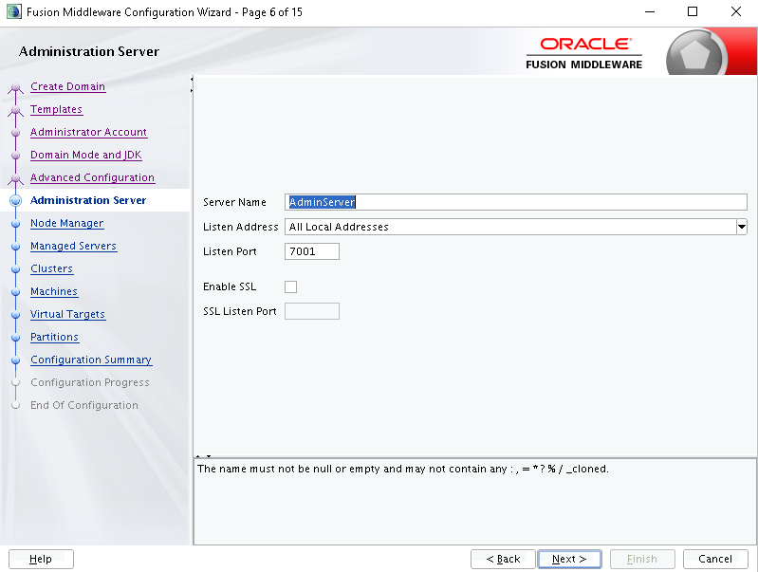Open the All Local Addresses combo box
The width and height of the screenshot is (758, 572).
pos(515,227)
